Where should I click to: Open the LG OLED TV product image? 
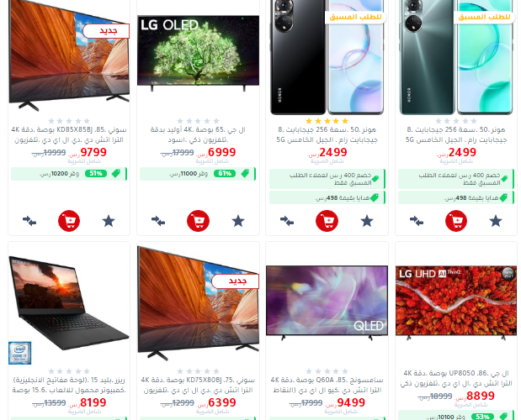click(x=198, y=53)
